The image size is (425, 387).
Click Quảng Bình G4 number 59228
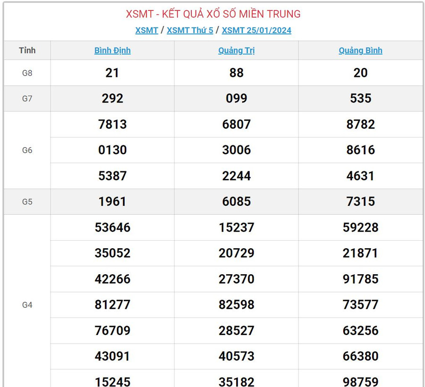(360, 227)
